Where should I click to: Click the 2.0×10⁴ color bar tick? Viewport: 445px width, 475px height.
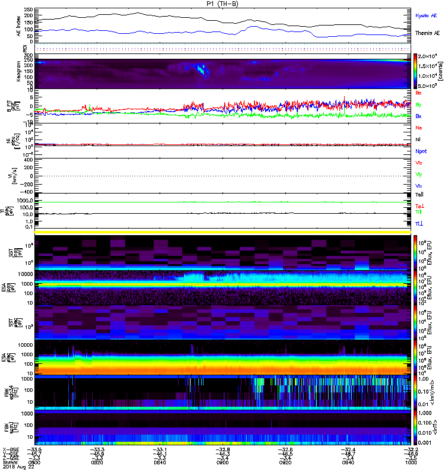click(427, 56)
